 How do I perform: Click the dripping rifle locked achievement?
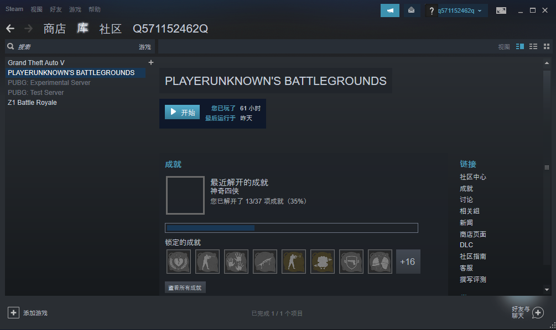[x=265, y=262]
